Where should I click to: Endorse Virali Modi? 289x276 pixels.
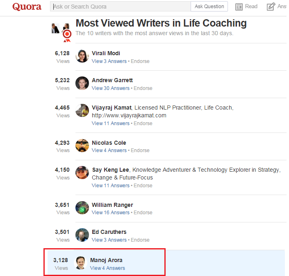click(140, 61)
